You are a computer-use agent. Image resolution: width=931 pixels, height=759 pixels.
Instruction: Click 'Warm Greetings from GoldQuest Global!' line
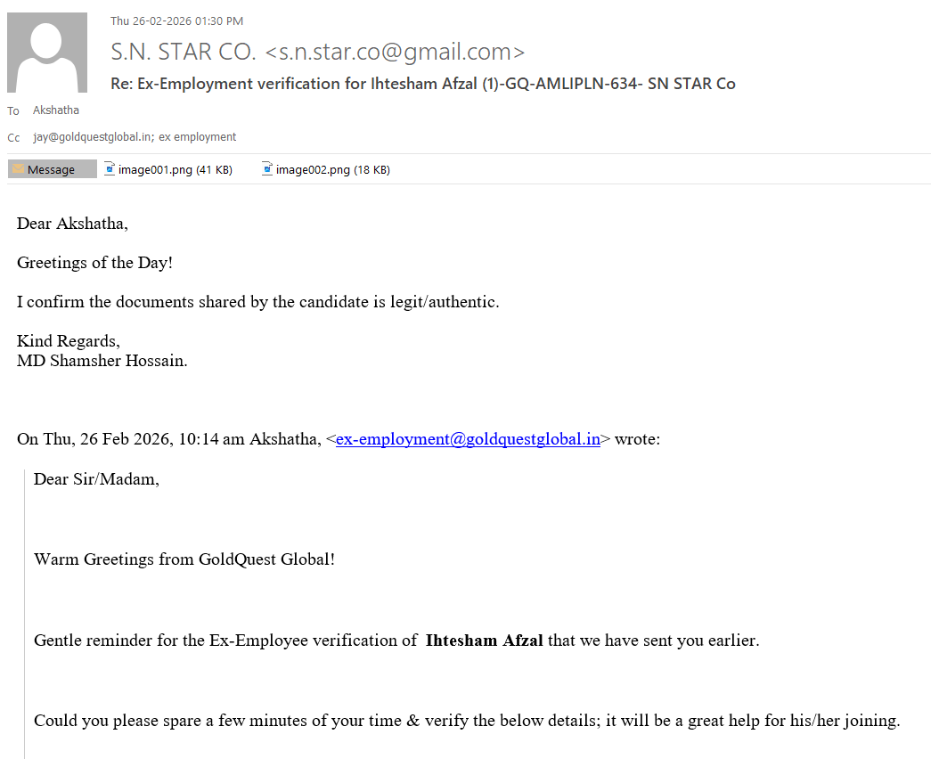[x=184, y=559]
